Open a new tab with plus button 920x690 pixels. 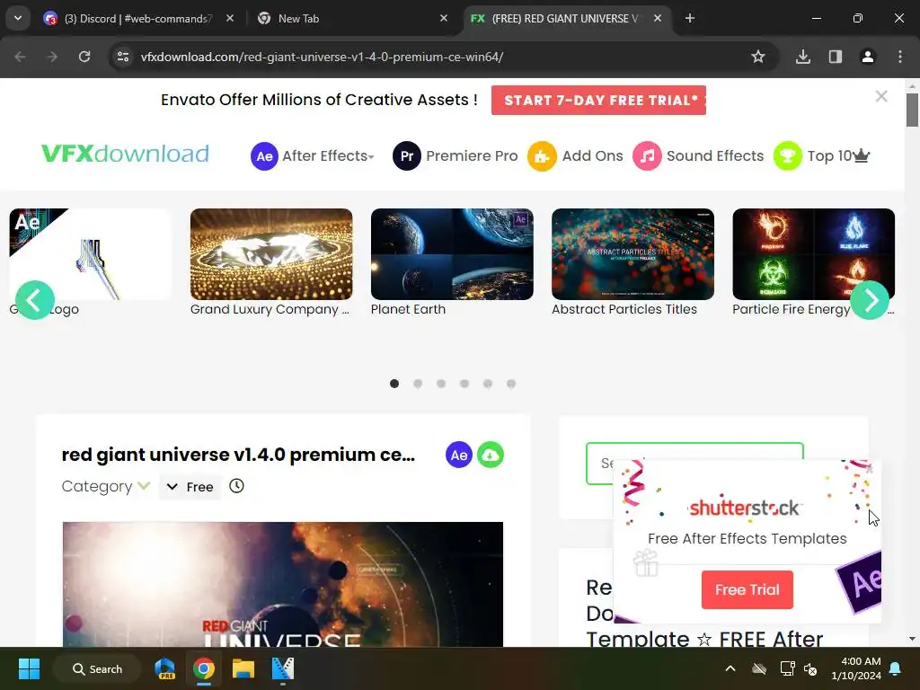tap(690, 18)
